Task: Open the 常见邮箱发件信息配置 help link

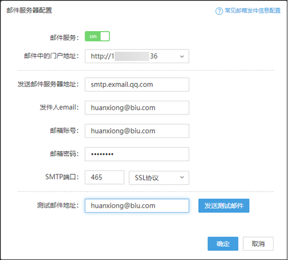Action: pos(252,10)
